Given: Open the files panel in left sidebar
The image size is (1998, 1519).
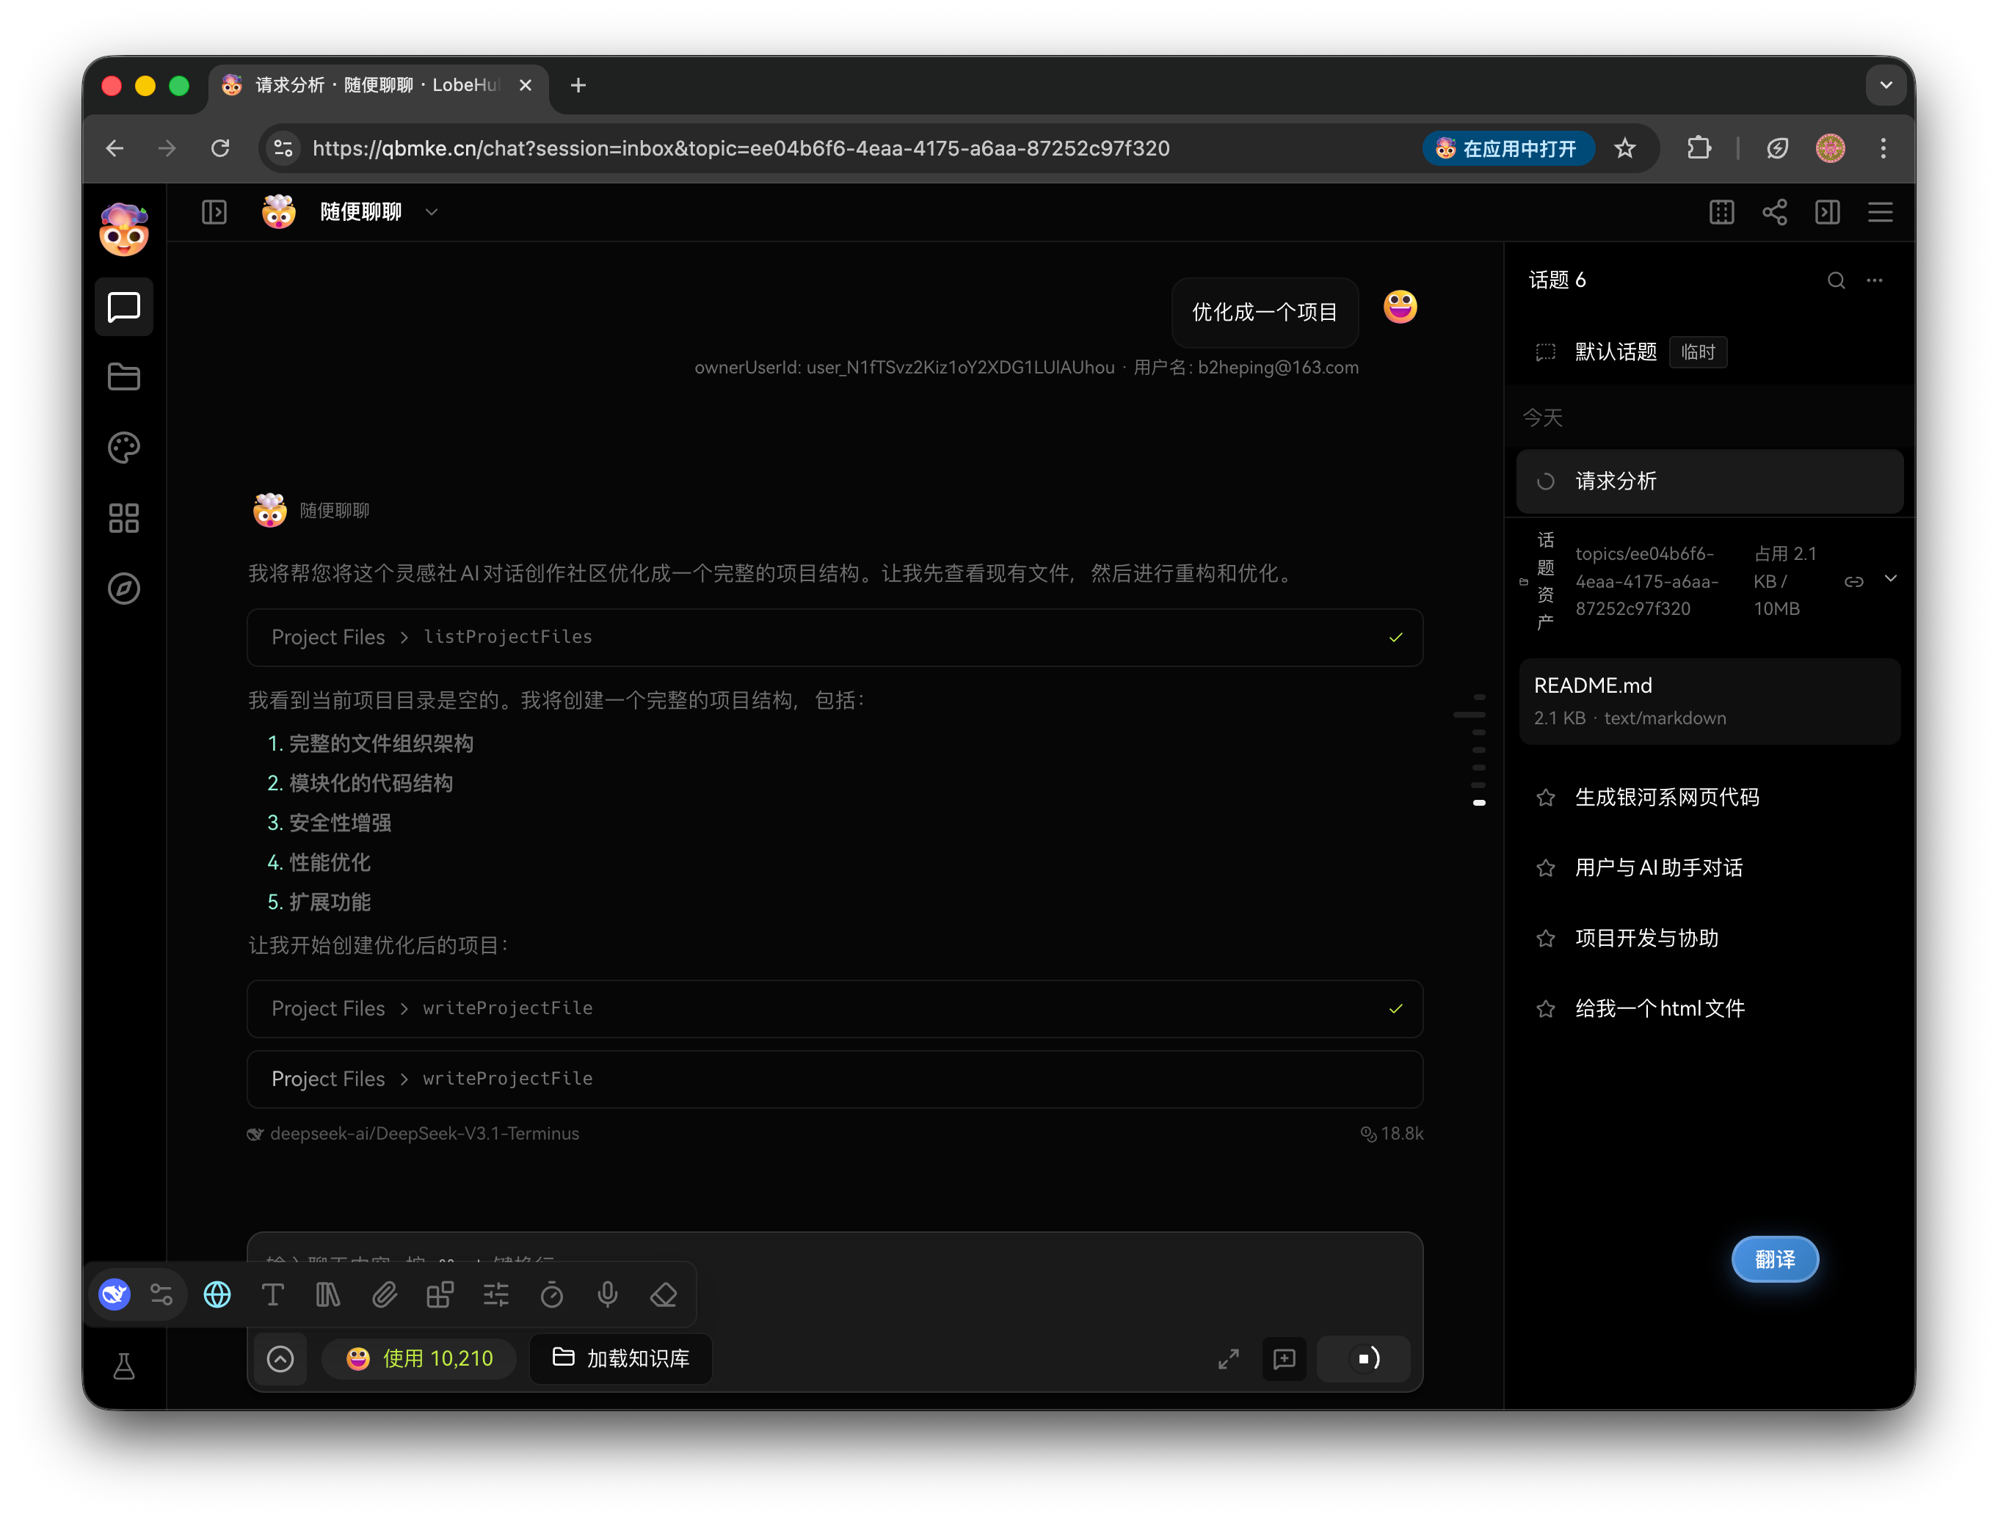Looking at the screenshot, I should point(124,377).
